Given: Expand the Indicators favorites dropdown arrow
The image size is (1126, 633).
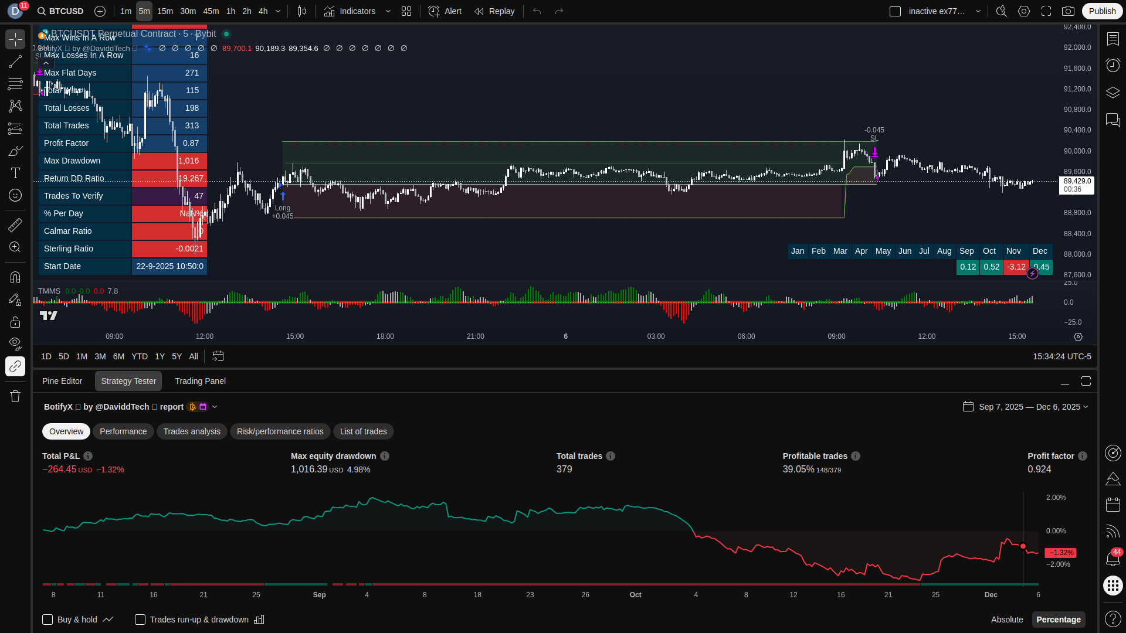Looking at the screenshot, I should point(388,11).
